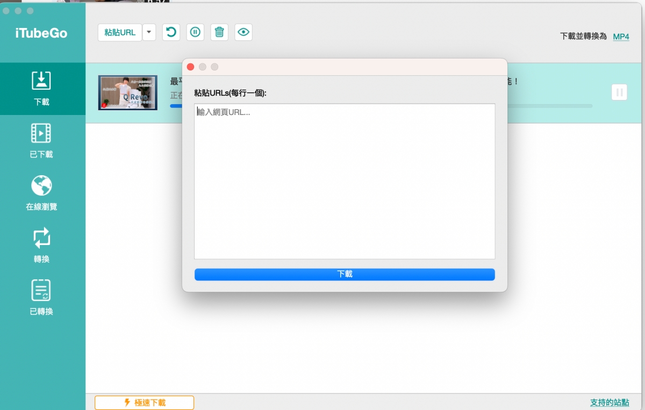
Task: Close the paste URLs dialog window
Action: click(190, 67)
